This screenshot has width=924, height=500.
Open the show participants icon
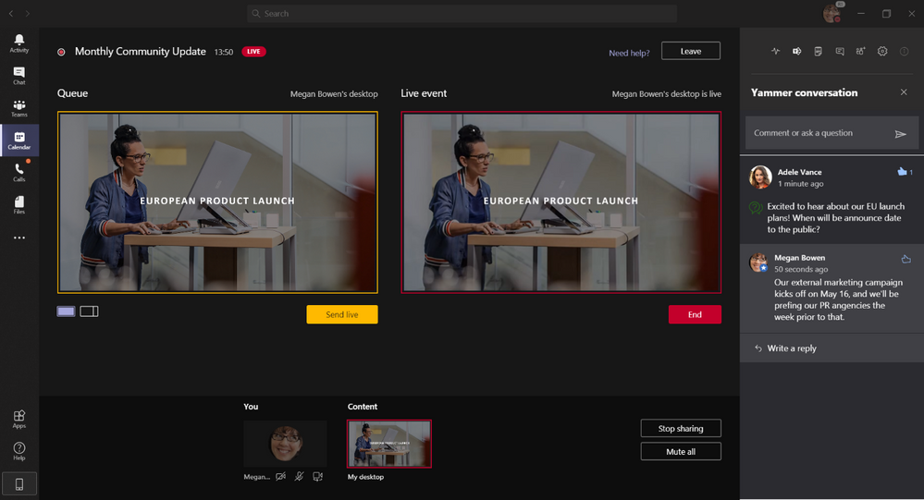click(x=861, y=51)
